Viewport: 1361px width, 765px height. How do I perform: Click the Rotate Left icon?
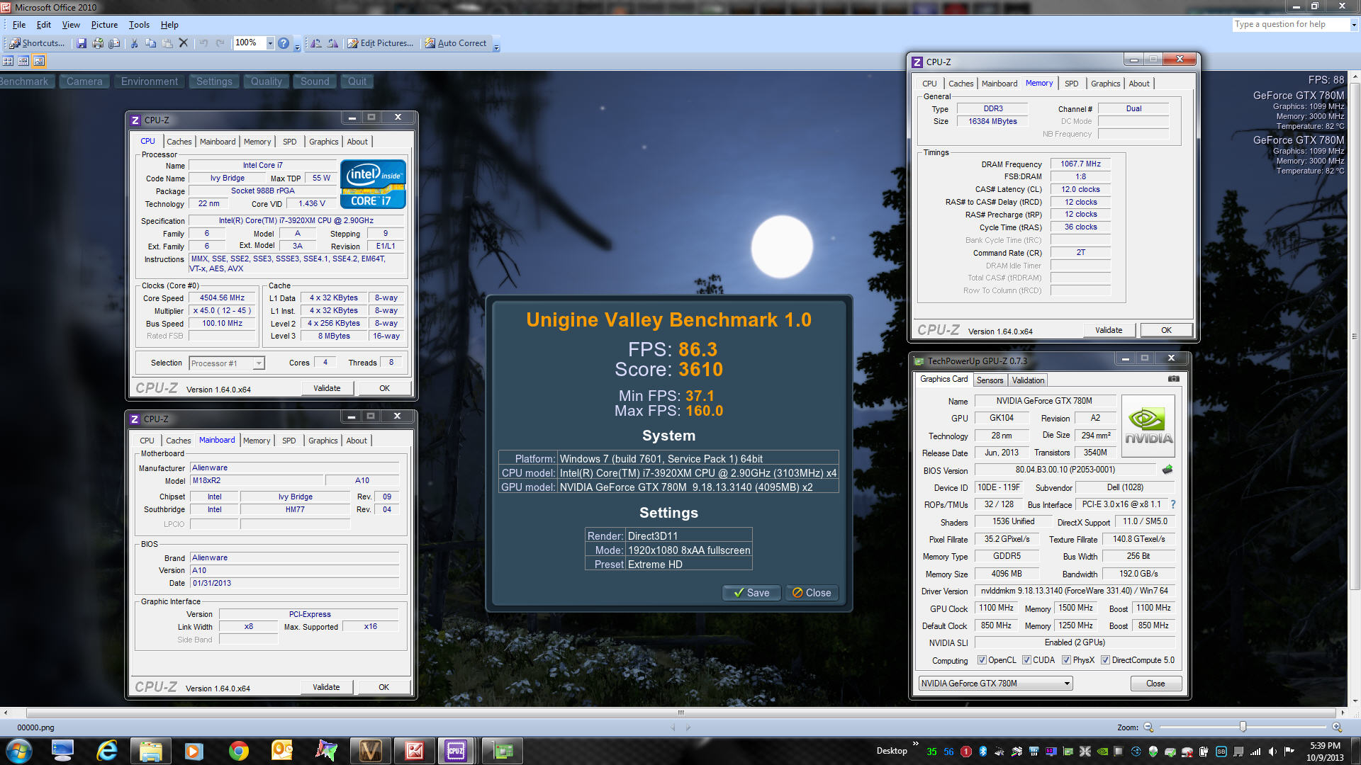coord(316,43)
